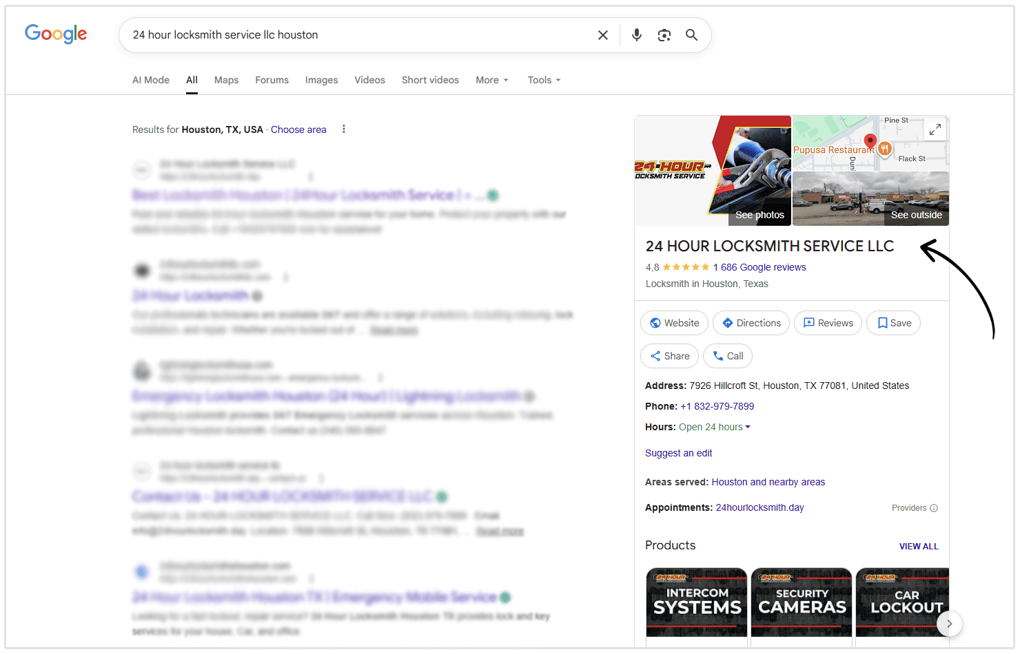The width and height of the screenshot is (1020, 654).
Task: Open Google Lens image search icon
Action: pos(664,35)
